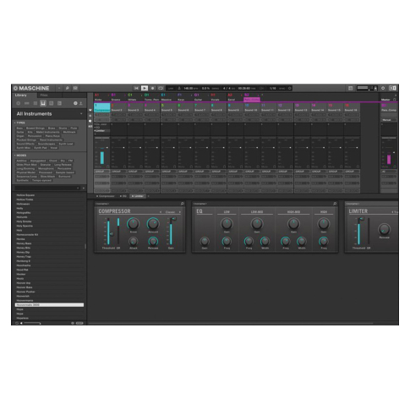Image resolution: width=410 pixels, height=410 pixels.
Task: Select the Granular mode tag
Action: pos(46,165)
